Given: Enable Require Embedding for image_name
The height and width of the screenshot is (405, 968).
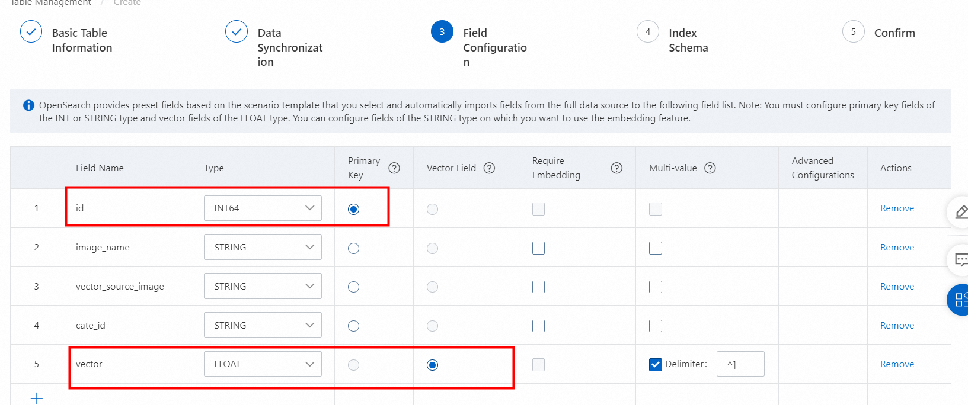Looking at the screenshot, I should [538, 248].
